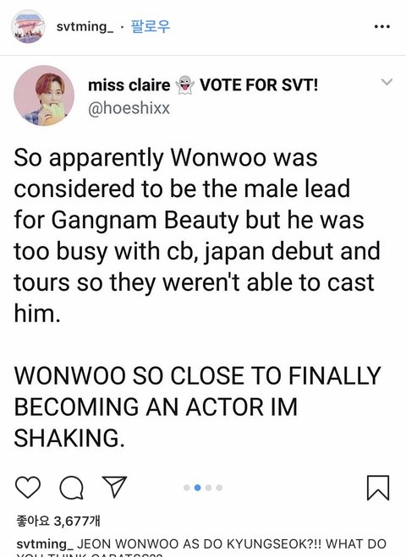This screenshot has width=406, height=557.
Task: Open svtming_ username in post header
Action: (85, 27)
